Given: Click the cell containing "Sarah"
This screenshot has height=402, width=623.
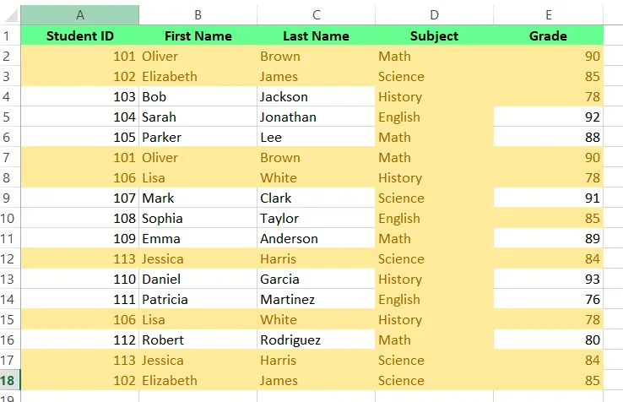Looking at the screenshot, I should coord(198,117).
